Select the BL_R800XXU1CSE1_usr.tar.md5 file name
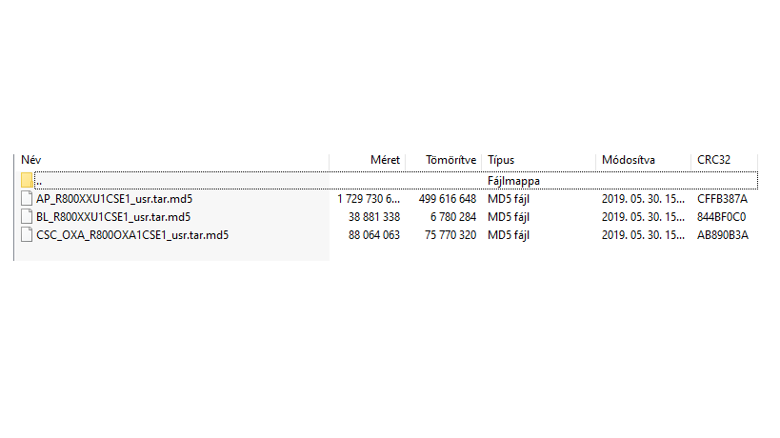This screenshot has width=780, height=438. [x=113, y=217]
